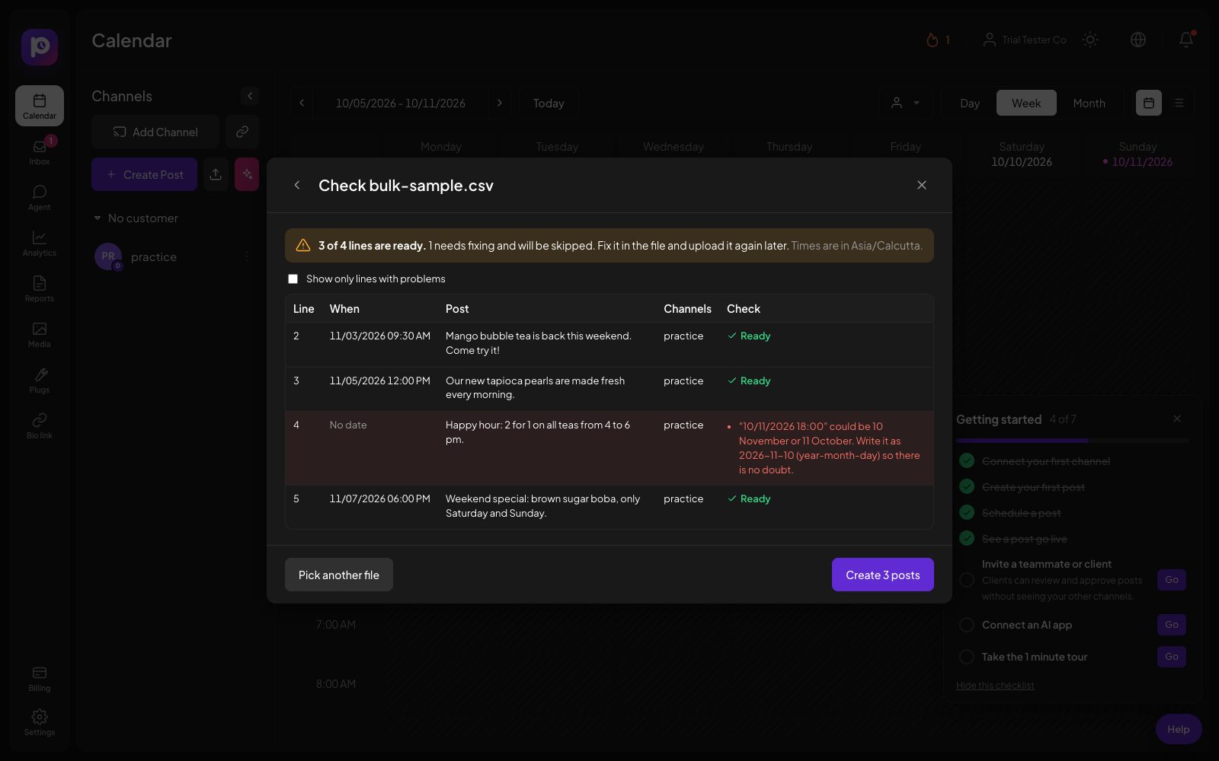Tick Show only lines with problems

click(x=293, y=279)
